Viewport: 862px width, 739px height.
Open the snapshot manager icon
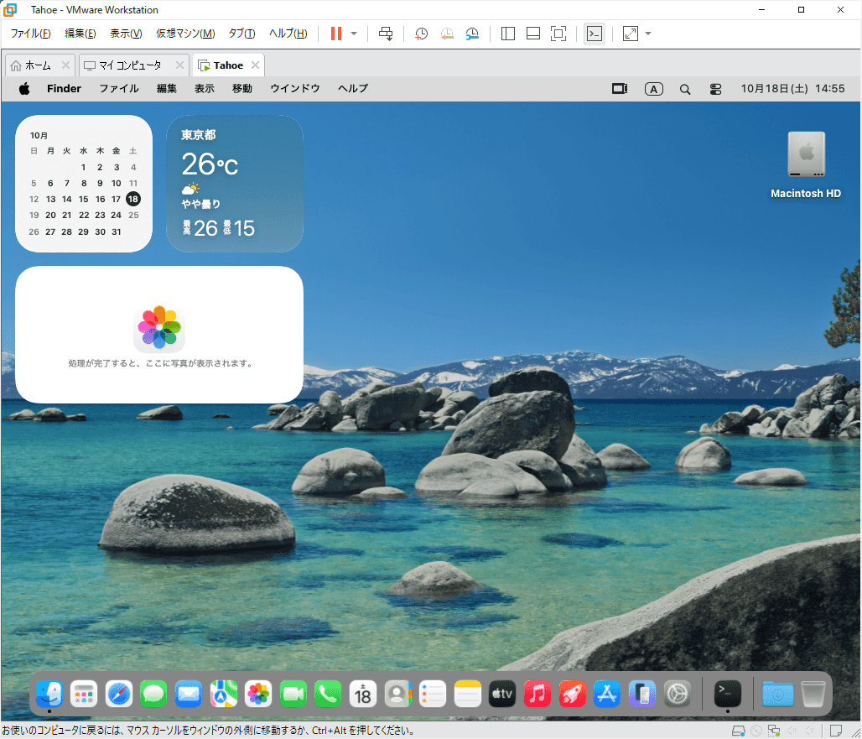473,34
